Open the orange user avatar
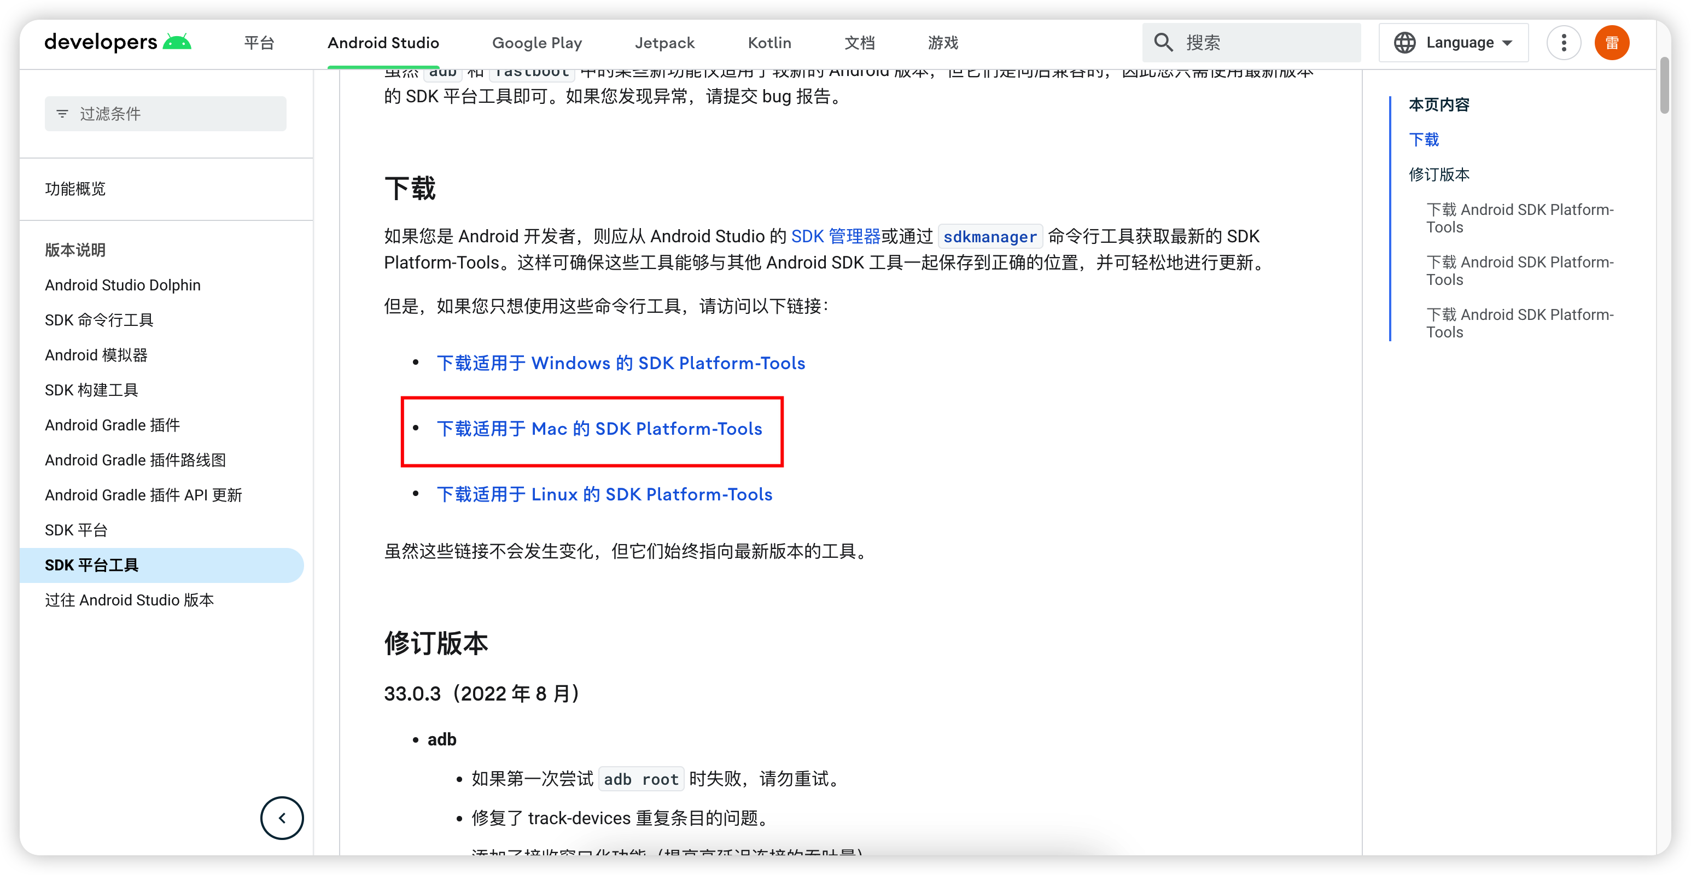 click(1612, 43)
